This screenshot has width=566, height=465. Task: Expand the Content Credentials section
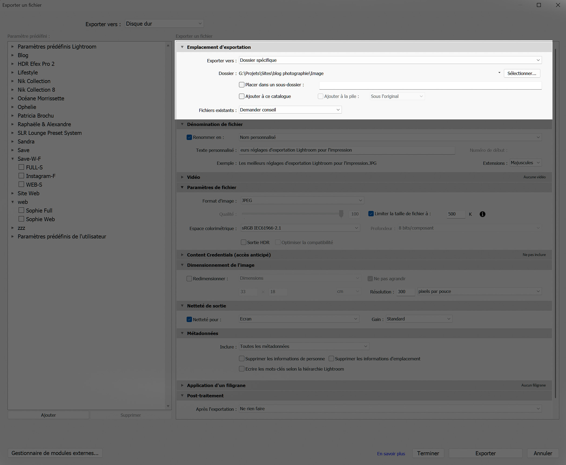[x=182, y=255]
